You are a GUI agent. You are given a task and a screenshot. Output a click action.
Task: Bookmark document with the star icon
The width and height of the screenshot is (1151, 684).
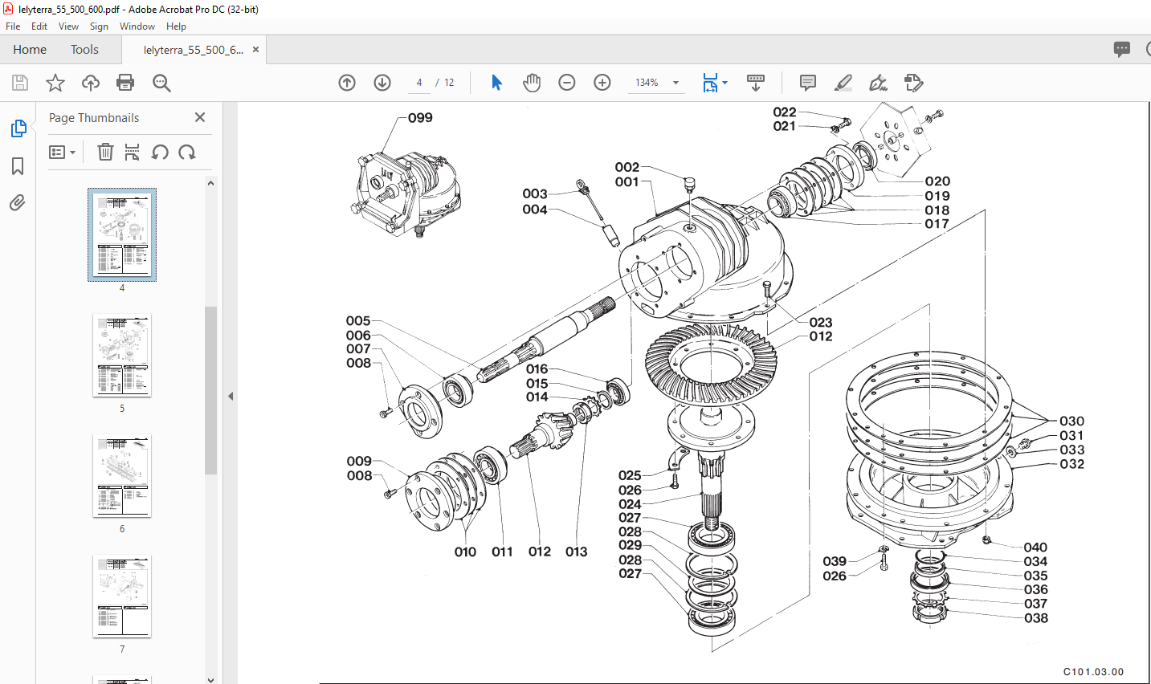tap(55, 83)
